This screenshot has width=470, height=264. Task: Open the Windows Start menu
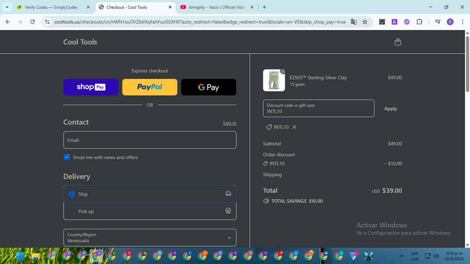20,256
